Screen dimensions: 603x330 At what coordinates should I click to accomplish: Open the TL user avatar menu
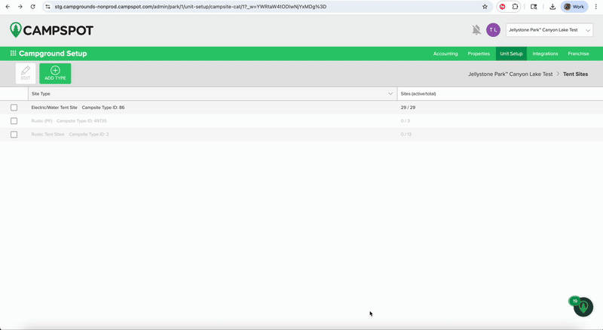click(493, 30)
